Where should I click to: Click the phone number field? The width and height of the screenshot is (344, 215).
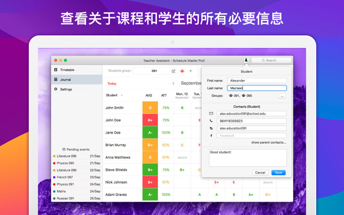click(252, 121)
